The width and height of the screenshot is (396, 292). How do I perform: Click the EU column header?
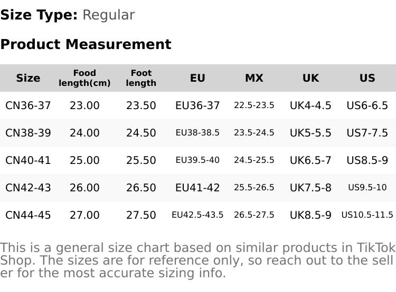pyautogui.click(x=197, y=78)
